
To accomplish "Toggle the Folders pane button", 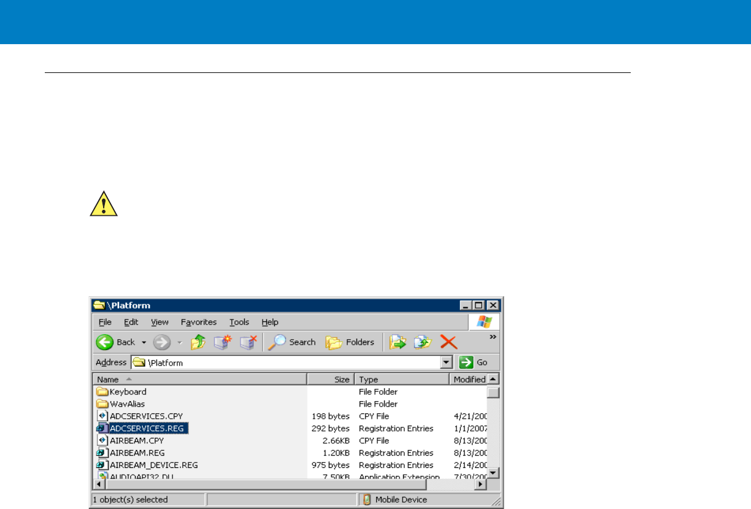I will click(x=350, y=342).
